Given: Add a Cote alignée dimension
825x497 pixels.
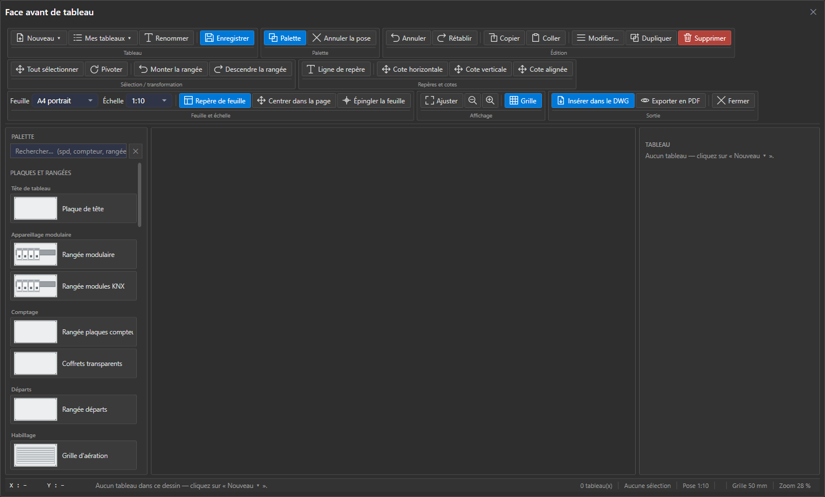Looking at the screenshot, I should tap(543, 69).
